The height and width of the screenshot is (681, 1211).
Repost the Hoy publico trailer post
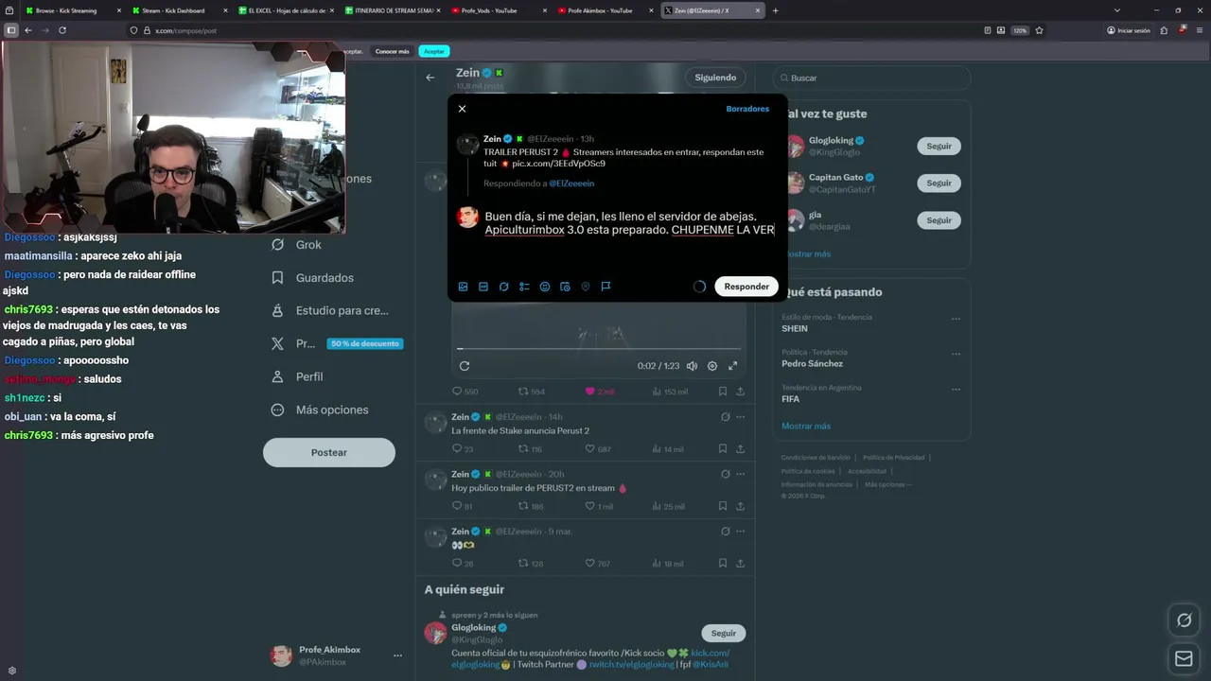(x=531, y=507)
